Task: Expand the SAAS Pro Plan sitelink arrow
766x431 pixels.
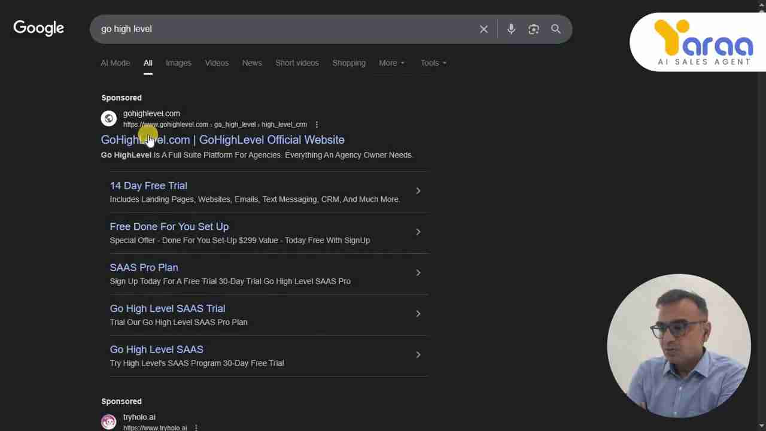Action: click(x=418, y=273)
